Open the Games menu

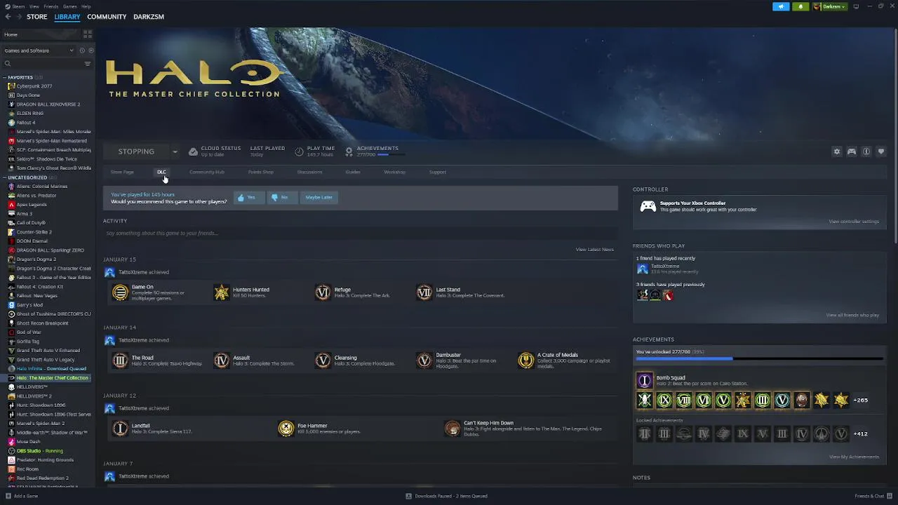pos(70,6)
